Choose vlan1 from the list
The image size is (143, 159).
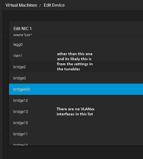[x=76, y=56]
